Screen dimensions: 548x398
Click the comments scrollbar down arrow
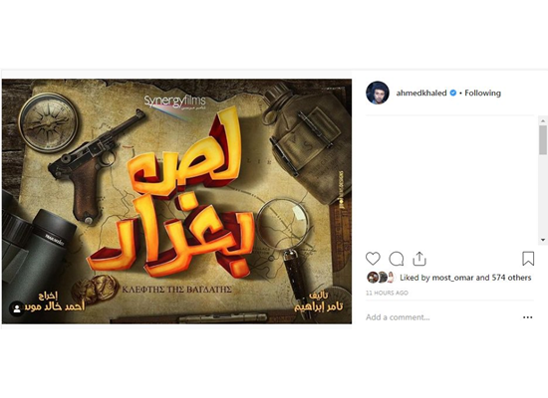point(543,240)
